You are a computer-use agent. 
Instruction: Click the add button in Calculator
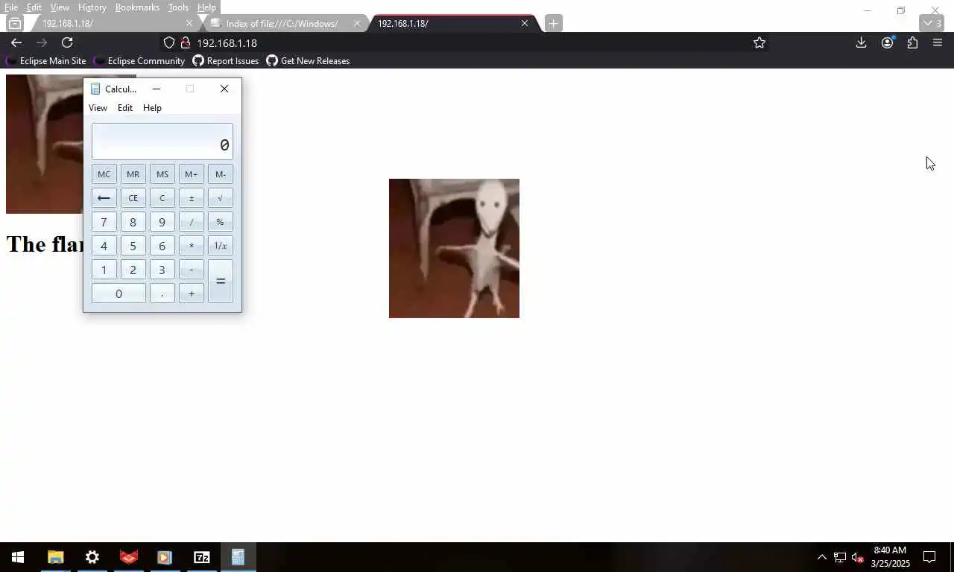tap(191, 293)
